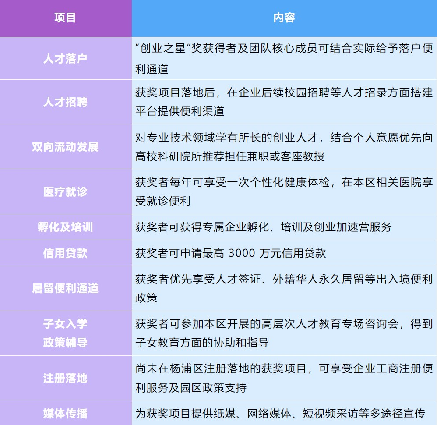Select the 医疗就诊 row label
437x425 pixels.
click(65, 191)
